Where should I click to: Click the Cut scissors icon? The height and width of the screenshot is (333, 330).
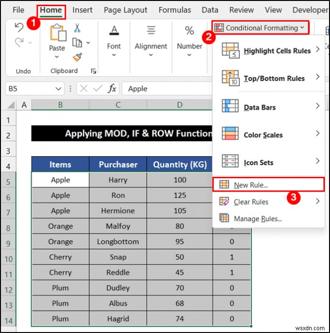point(77,28)
